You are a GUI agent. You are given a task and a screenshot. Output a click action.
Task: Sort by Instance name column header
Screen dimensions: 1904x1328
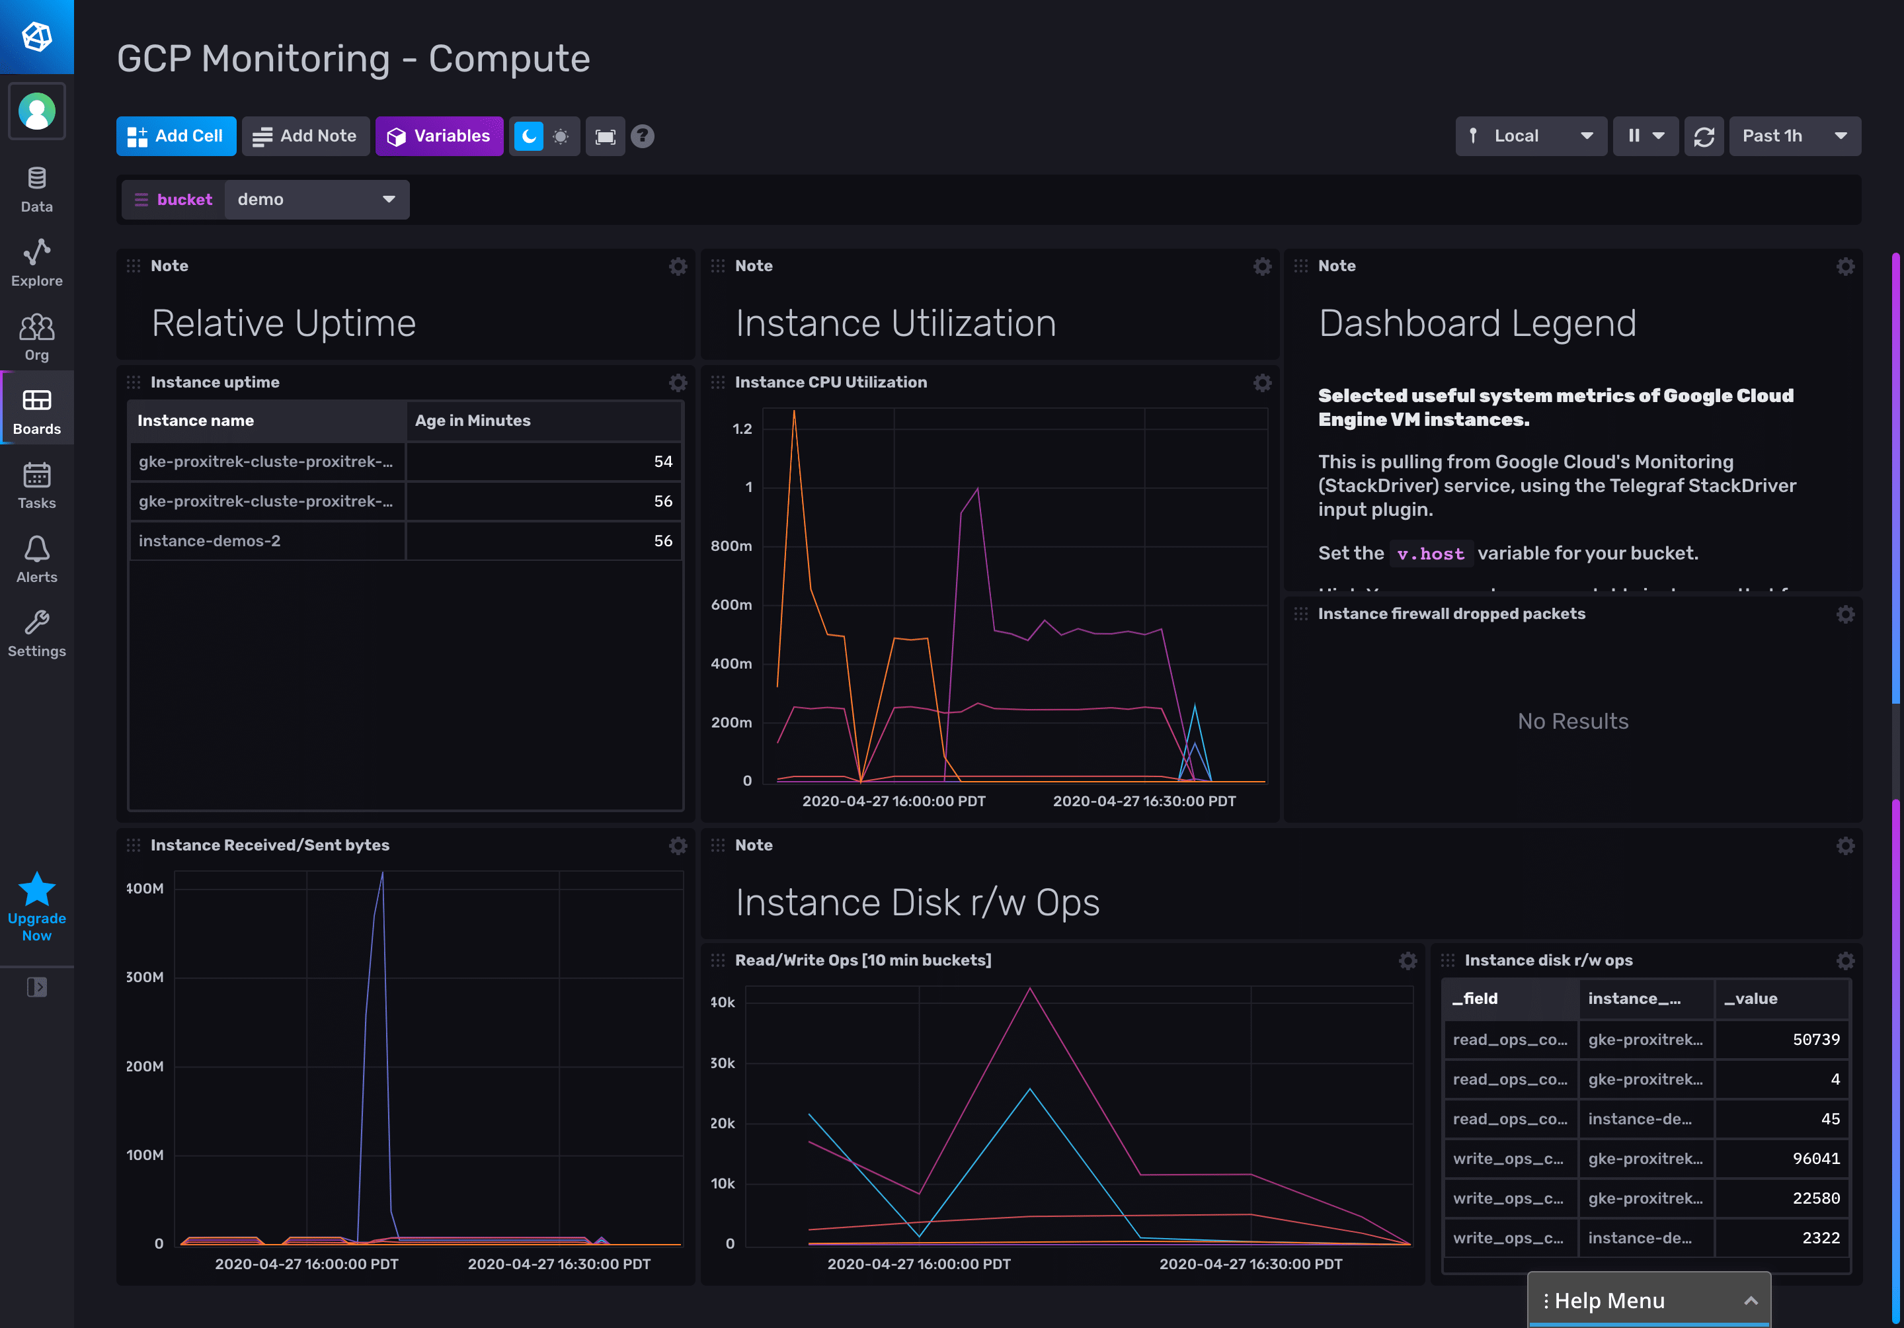point(267,421)
